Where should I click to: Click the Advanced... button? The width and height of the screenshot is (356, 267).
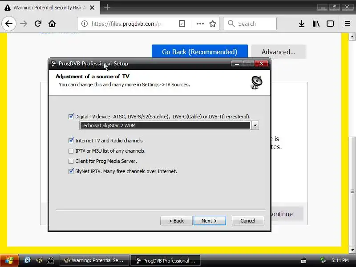click(x=279, y=52)
